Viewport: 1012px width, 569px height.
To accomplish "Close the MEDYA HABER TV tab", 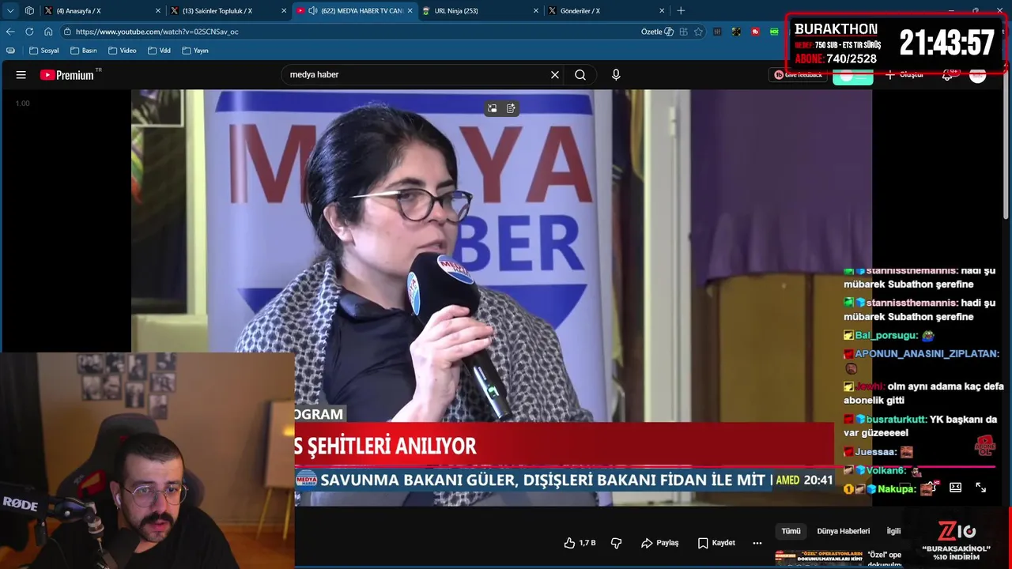I will click(x=410, y=11).
